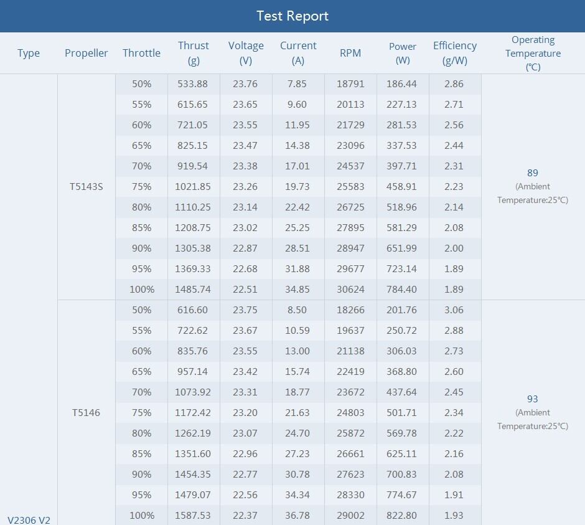The height and width of the screenshot is (525, 585).
Task: Select the V2306 V2 type label
Action: [29, 519]
